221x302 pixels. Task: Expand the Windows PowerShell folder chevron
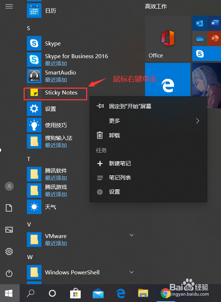point(132,272)
